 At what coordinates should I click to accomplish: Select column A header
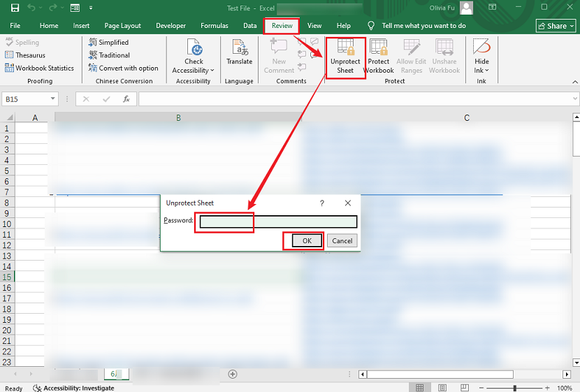pos(35,117)
